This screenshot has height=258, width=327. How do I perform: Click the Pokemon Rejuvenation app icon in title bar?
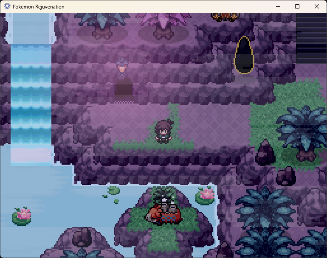click(7, 6)
